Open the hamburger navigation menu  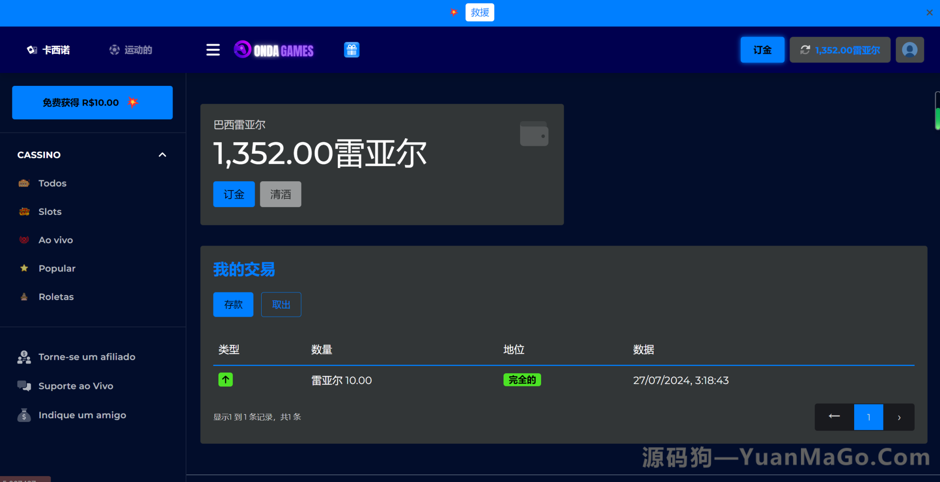[x=213, y=50]
